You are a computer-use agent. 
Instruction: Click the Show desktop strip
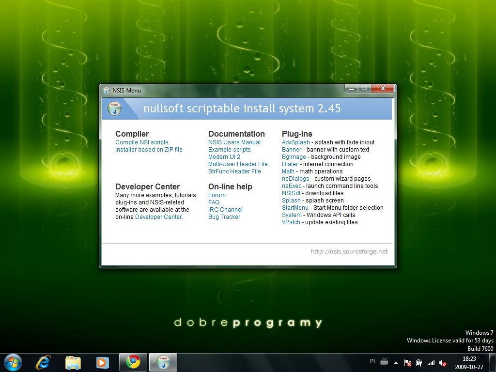(x=493, y=362)
